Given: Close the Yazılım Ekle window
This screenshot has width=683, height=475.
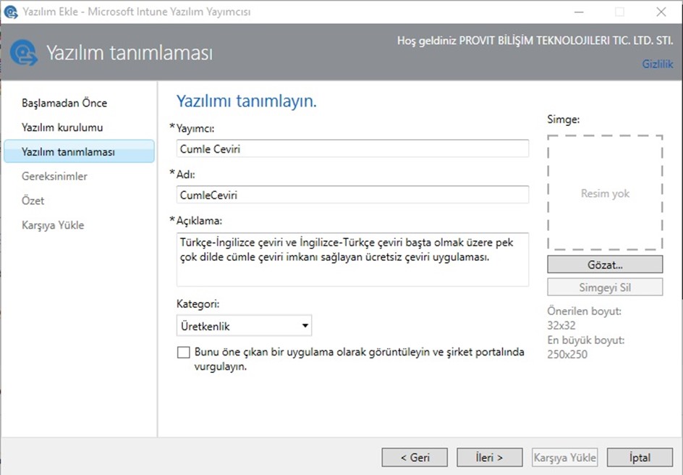Looking at the screenshot, I should click(x=661, y=12).
